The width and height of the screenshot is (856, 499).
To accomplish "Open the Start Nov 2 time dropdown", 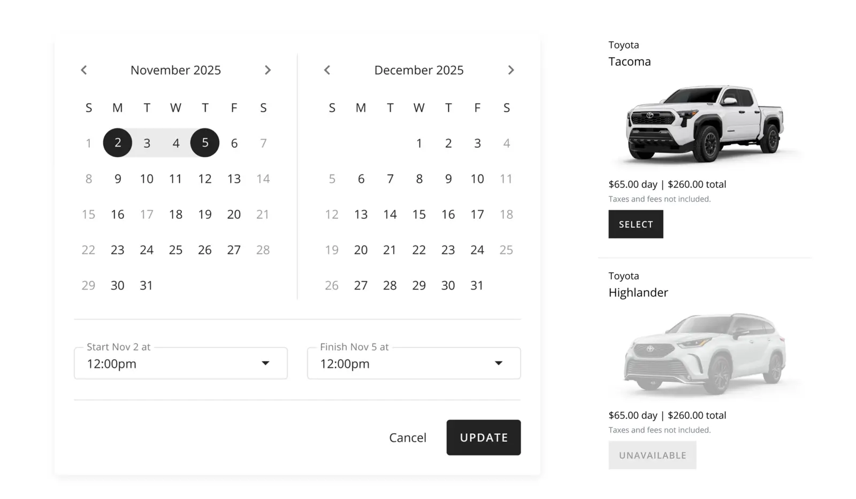I will pyautogui.click(x=180, y=364).
